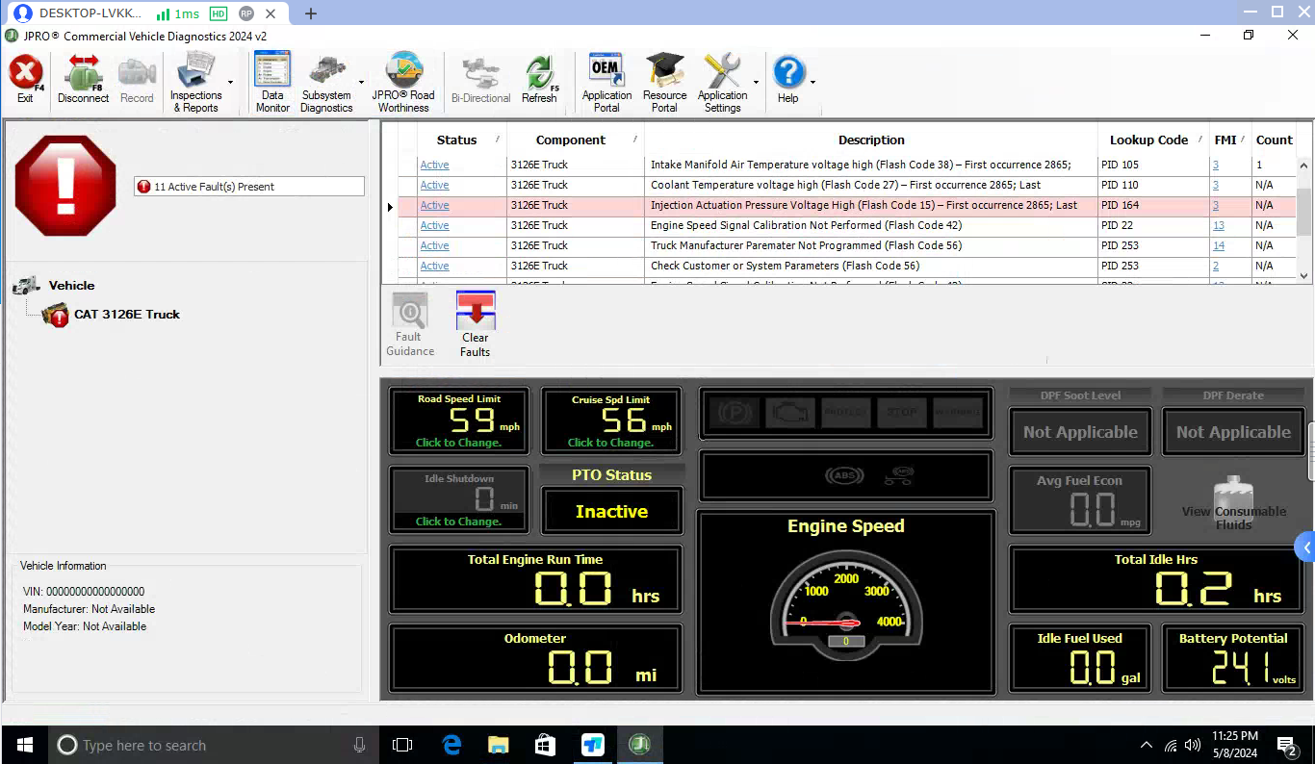The width and height of the screenshot is (1315, 764).
Task: Sort fault list by Component column
Action: click(570, 140)
